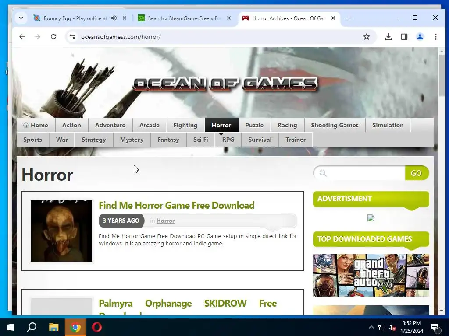Open the Chrome downloads panel
The height and width of the screenshot is (336, 449).
coord(388,37)
